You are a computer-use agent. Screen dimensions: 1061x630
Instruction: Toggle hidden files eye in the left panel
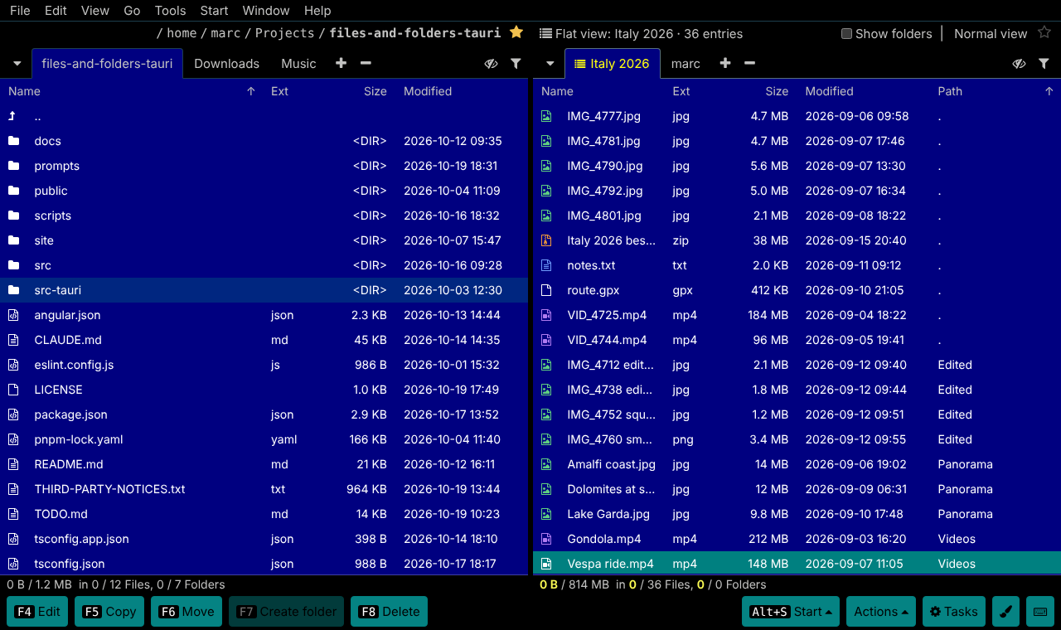[x=491, y=63]
